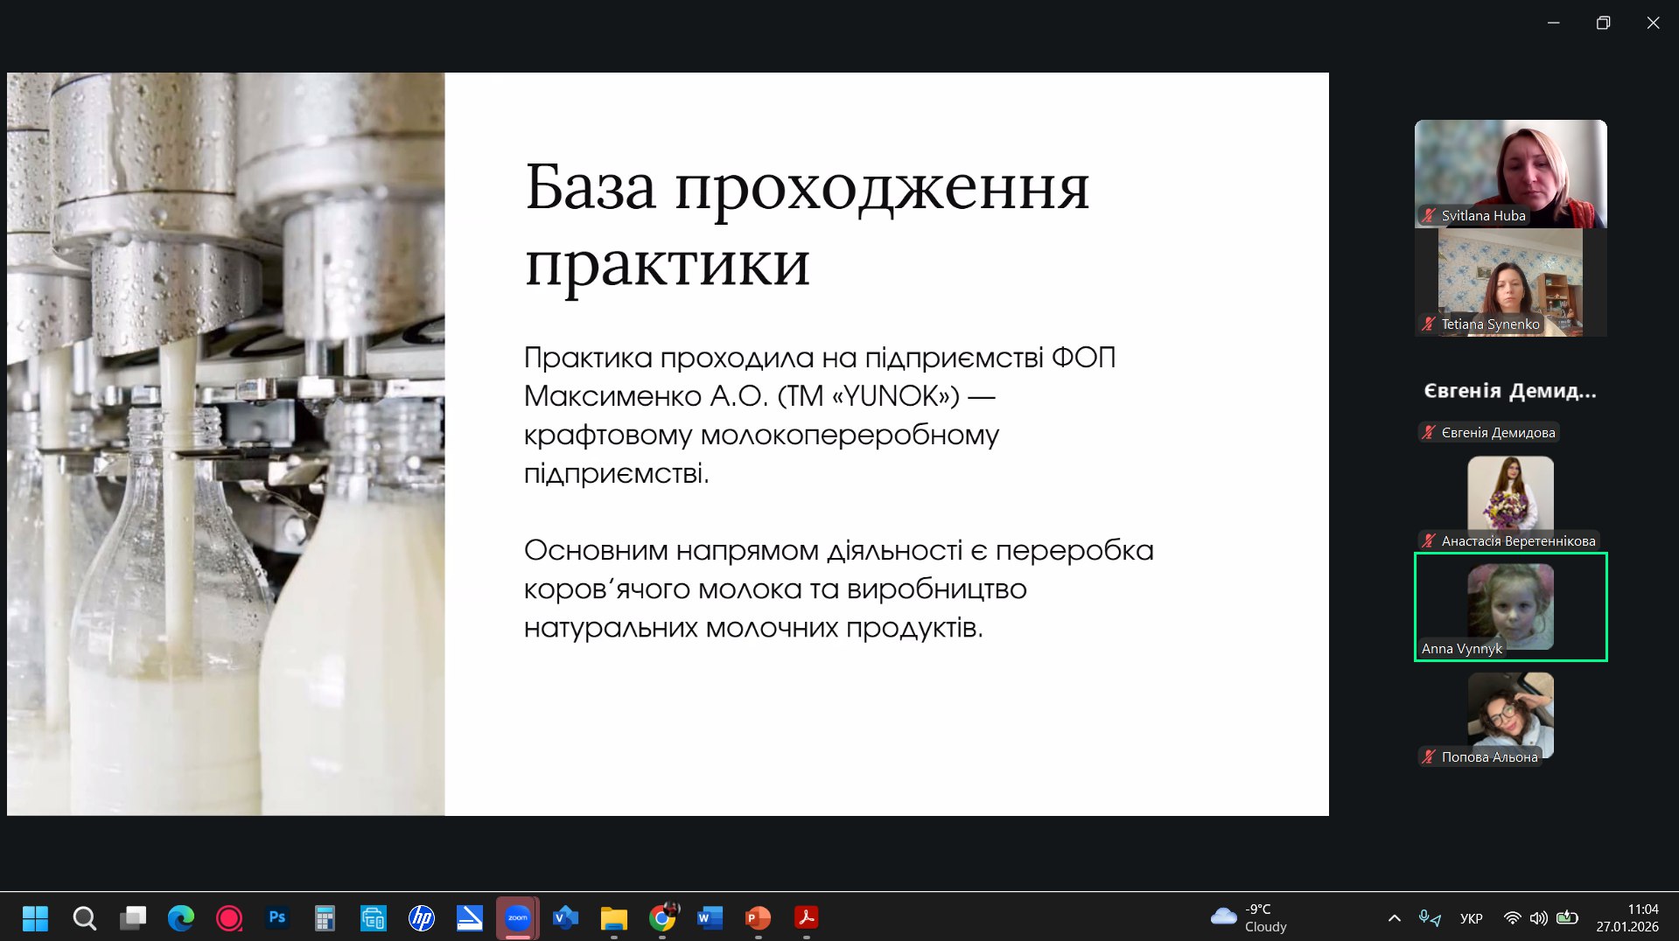Image resolution: width=1679 pixels, height=941 pixels.
Task: Open Zoom from the taskbar
Action: [517, 917]
